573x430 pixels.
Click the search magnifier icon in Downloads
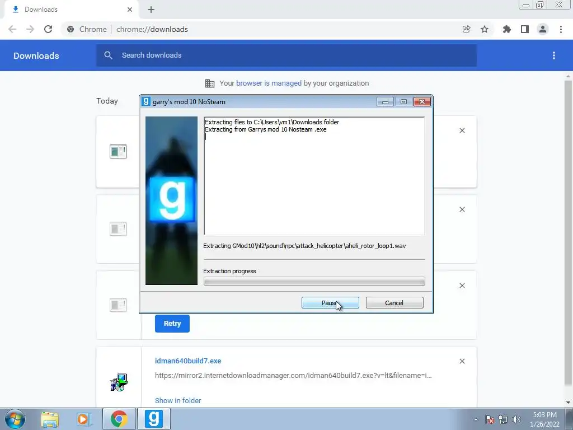point(108,55)
